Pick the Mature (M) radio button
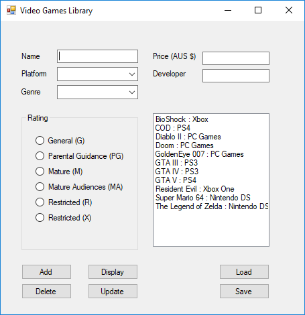This screenshot has width=305, height=315. [x=59, y=172]
